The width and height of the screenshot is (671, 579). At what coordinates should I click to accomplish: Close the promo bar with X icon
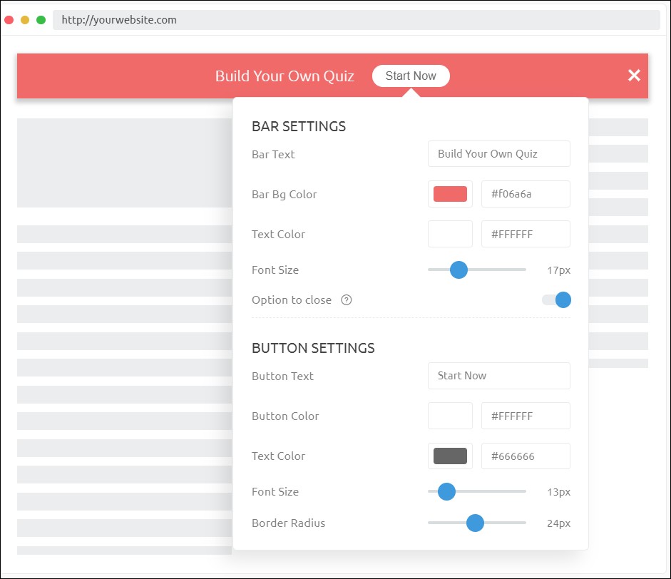(x=634, y=76)
